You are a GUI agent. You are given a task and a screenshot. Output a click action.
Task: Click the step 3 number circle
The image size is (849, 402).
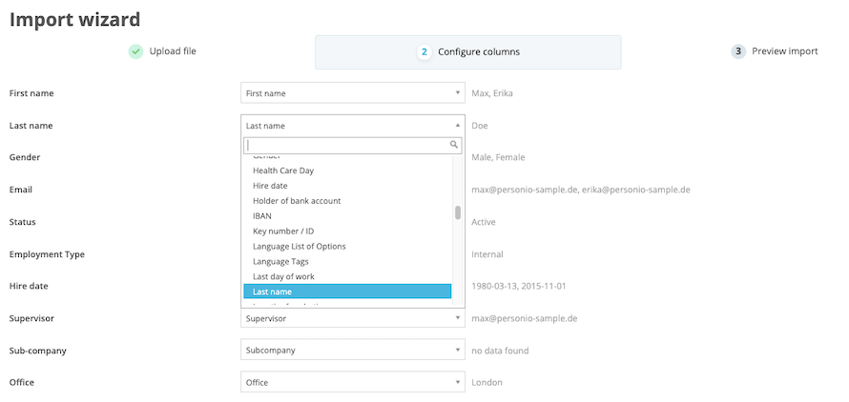(x=737, y=51)
